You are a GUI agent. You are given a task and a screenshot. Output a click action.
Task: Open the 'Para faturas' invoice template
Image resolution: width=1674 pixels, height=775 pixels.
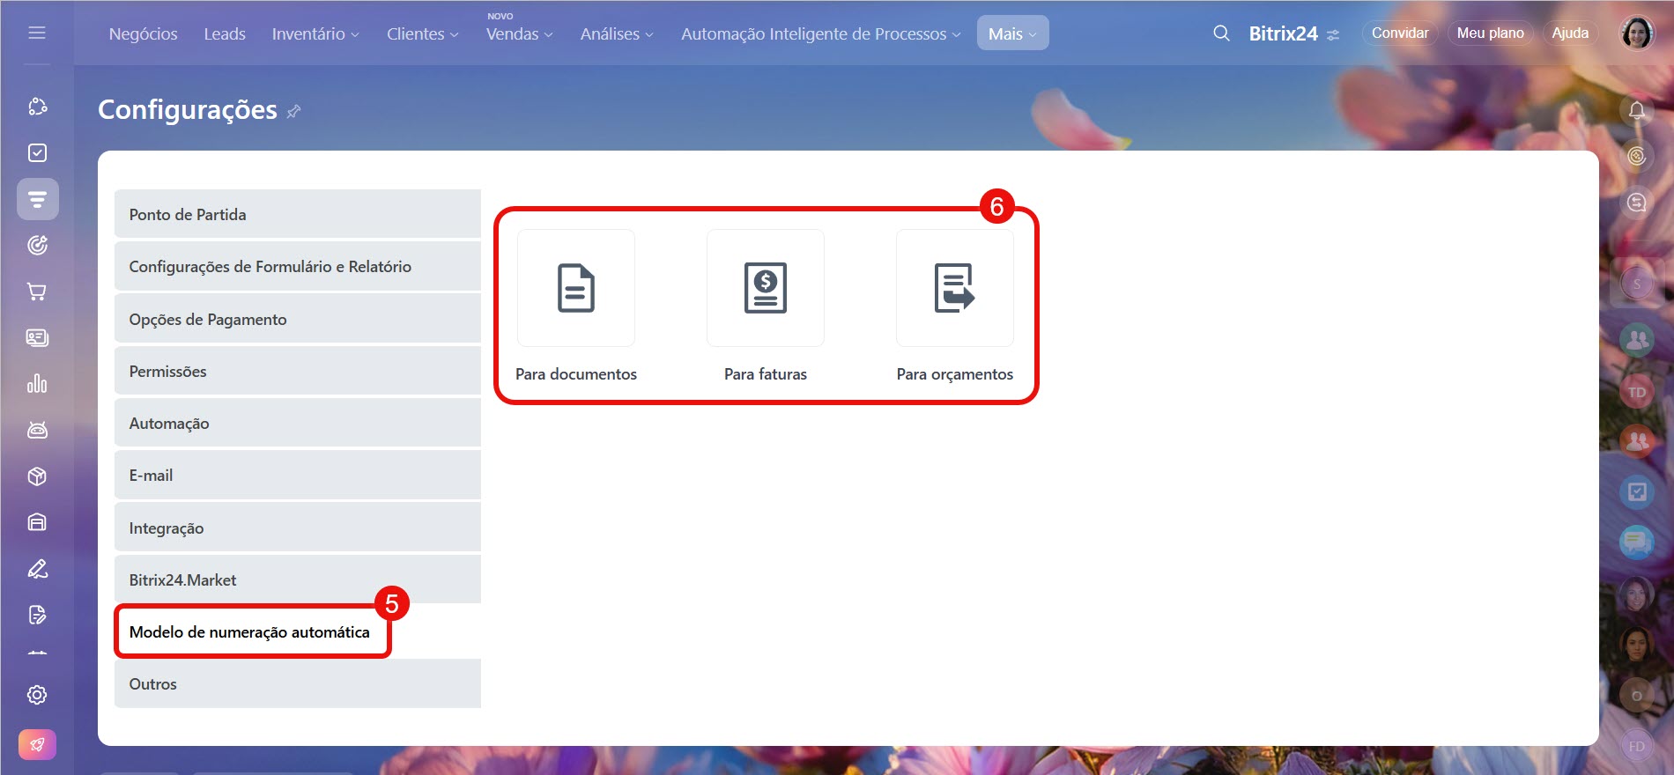pyautogui.click(x=765, y=289)
